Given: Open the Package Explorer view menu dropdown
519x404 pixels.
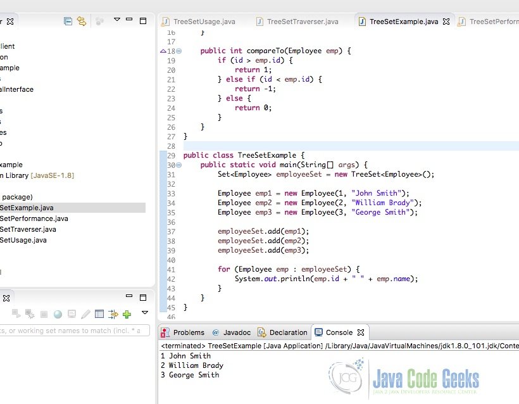Looking at the screenshot, I should point(117,20).
